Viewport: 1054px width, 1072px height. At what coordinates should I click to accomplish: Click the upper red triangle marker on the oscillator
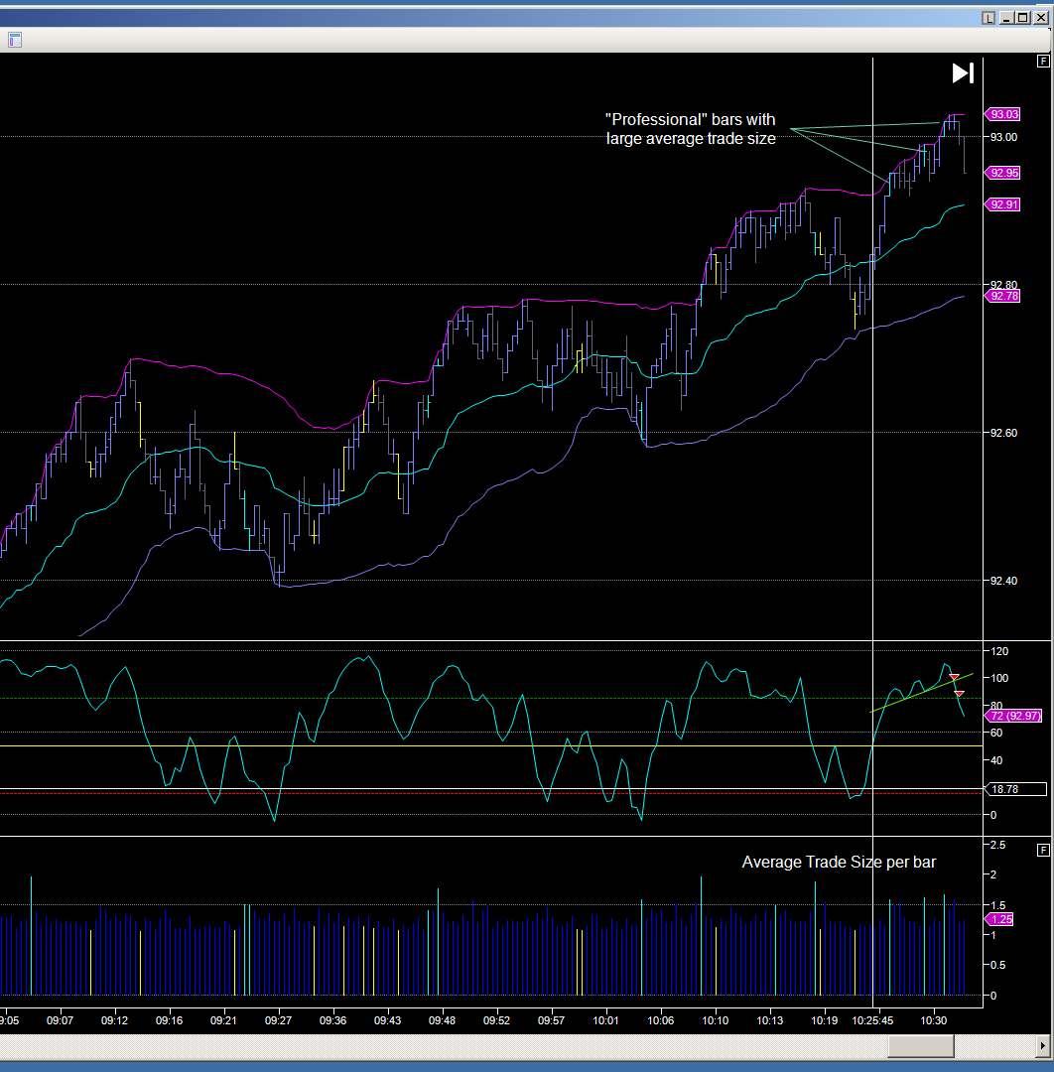click(954, 677)
